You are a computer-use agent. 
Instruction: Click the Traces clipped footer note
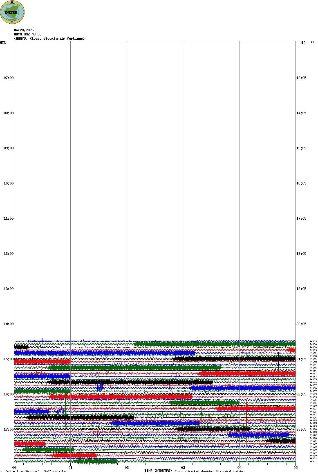[210, 471]
